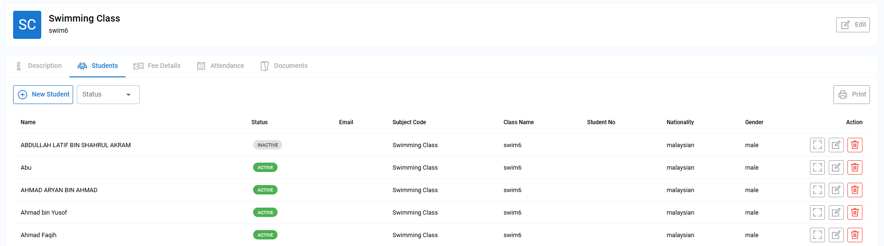Image resolution: width=884 pixels, height=246 pixels.
Task: Edit Ahmad Faqih record
Action: tap(836, 235)
